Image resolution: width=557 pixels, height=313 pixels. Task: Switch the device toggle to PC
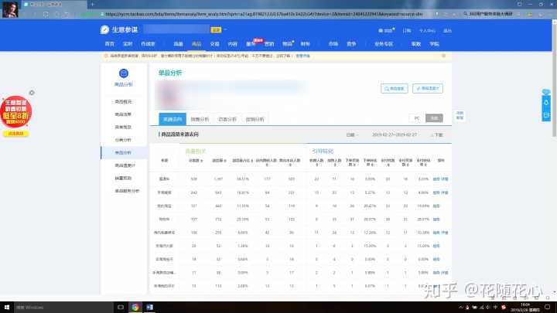[416, 118]
